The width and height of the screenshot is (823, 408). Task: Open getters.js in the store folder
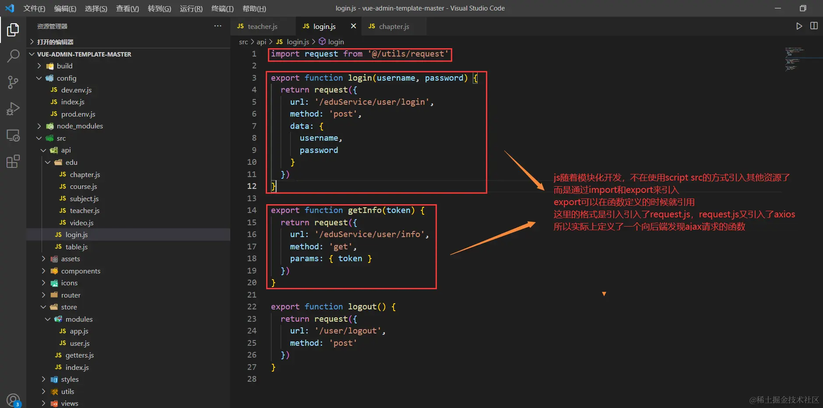coord(128,355)
